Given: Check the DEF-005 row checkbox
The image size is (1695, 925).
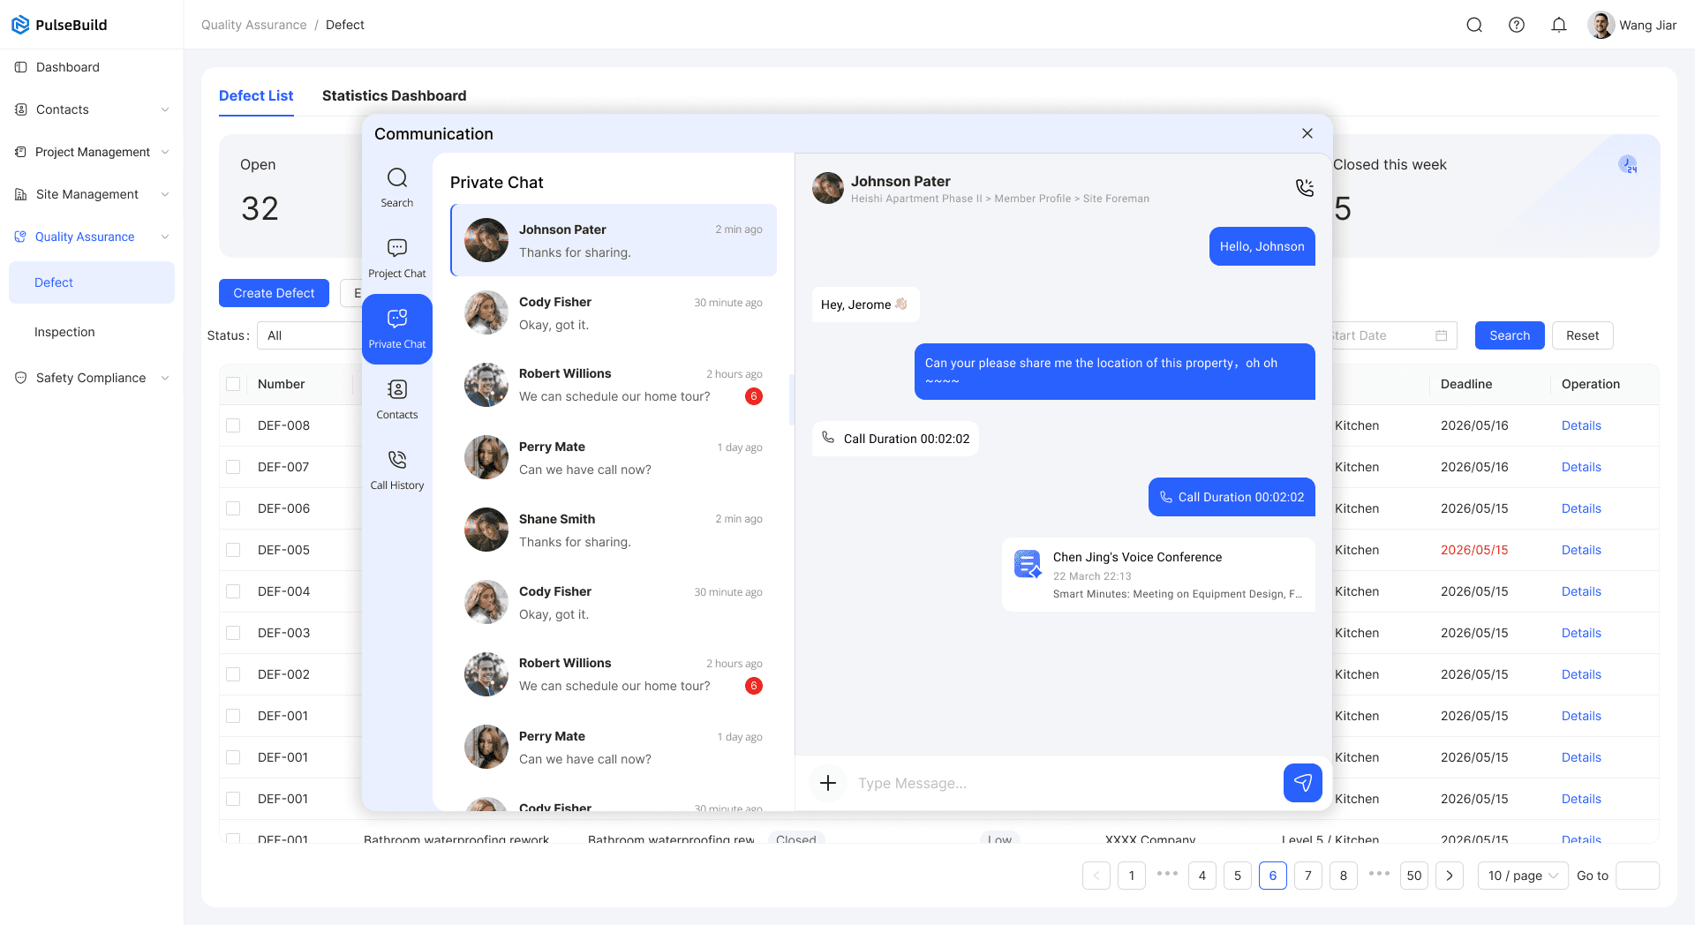Looking at the screenshot, I should [233, 550].
